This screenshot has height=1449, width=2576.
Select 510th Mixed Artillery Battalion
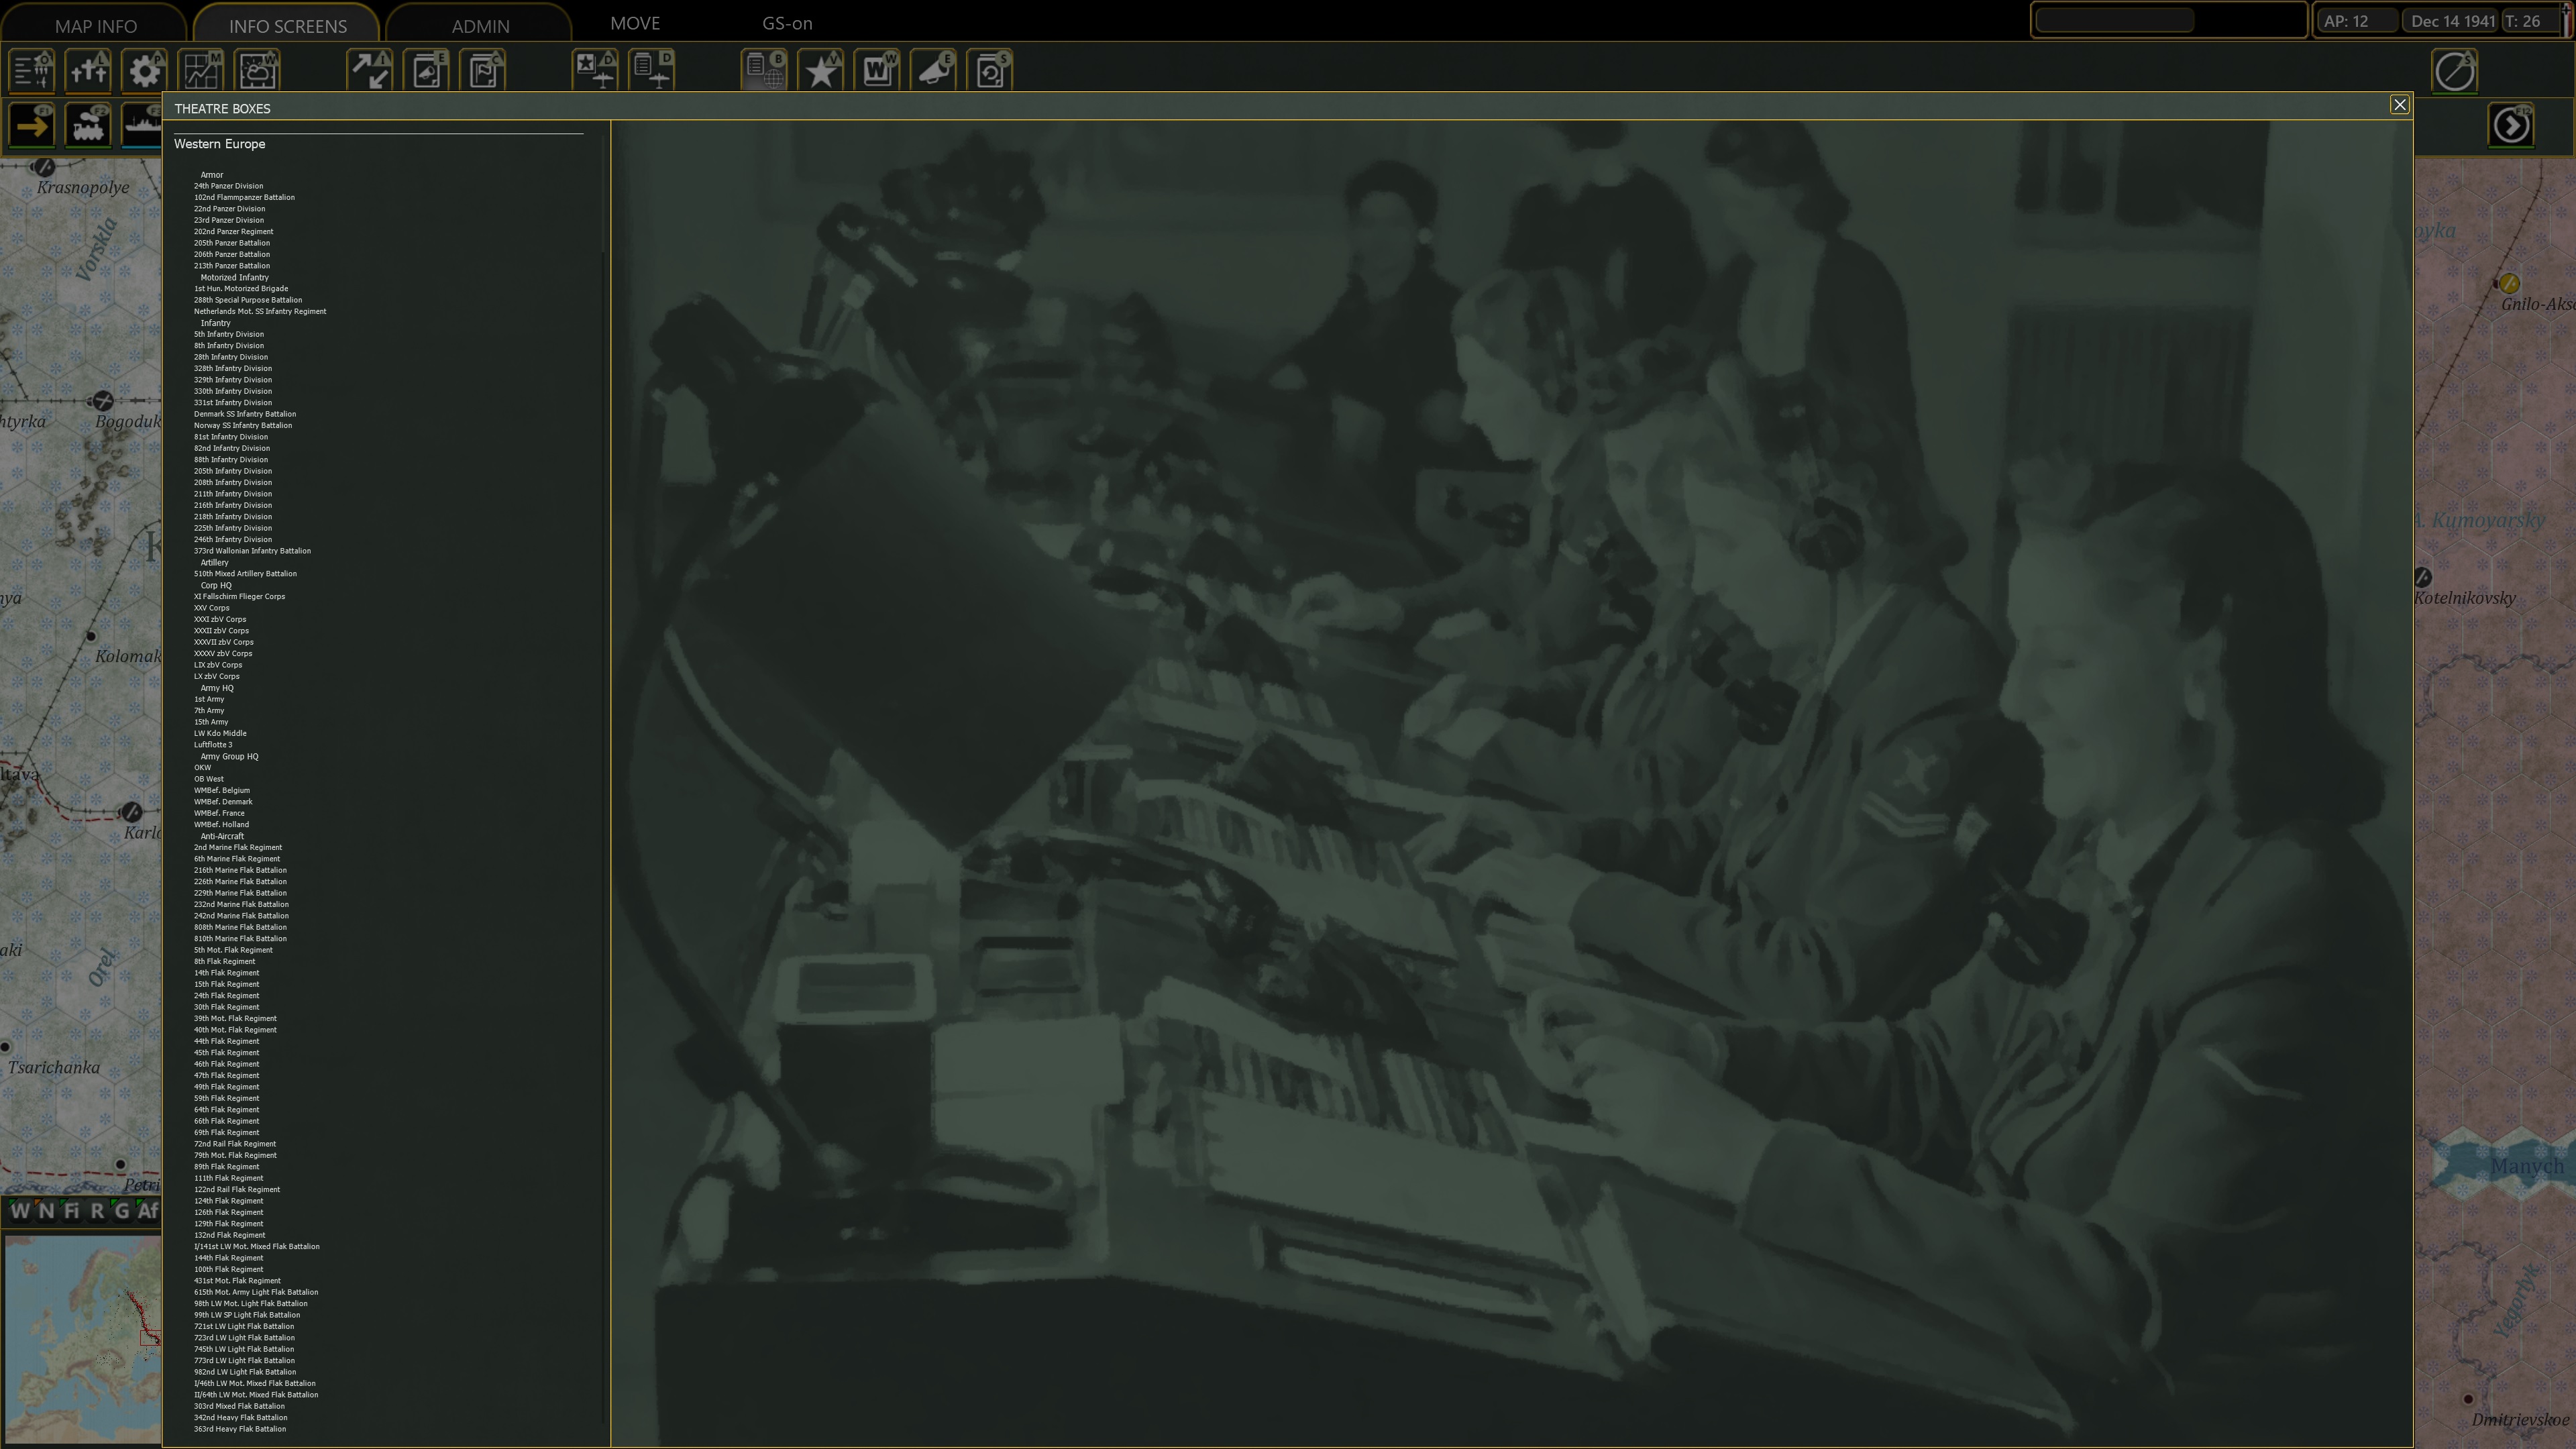245,574
